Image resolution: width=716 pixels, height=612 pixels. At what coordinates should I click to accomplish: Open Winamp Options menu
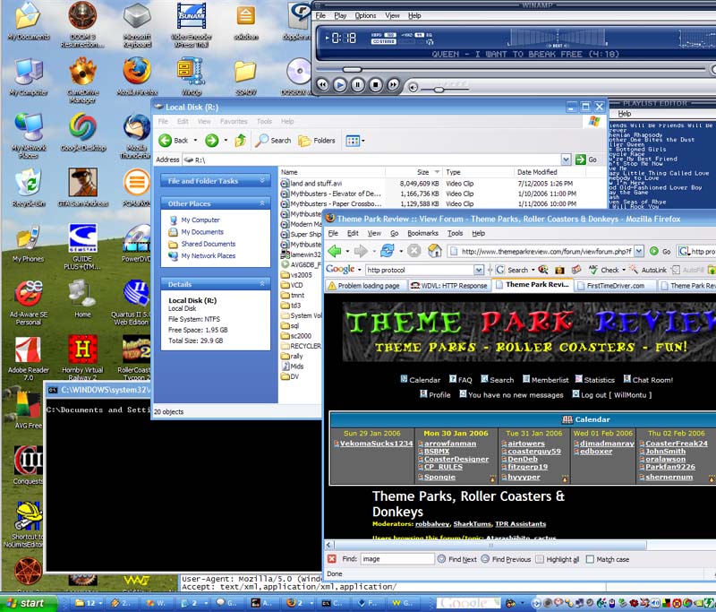pos(365,15)
